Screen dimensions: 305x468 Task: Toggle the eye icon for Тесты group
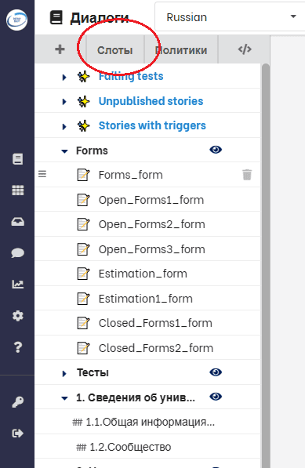click(x=216, y=372)
